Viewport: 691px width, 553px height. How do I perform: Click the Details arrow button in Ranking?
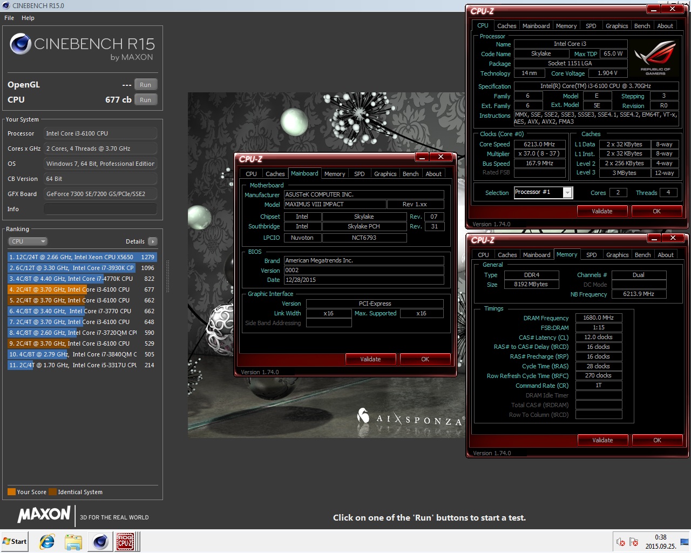[153, 241]
